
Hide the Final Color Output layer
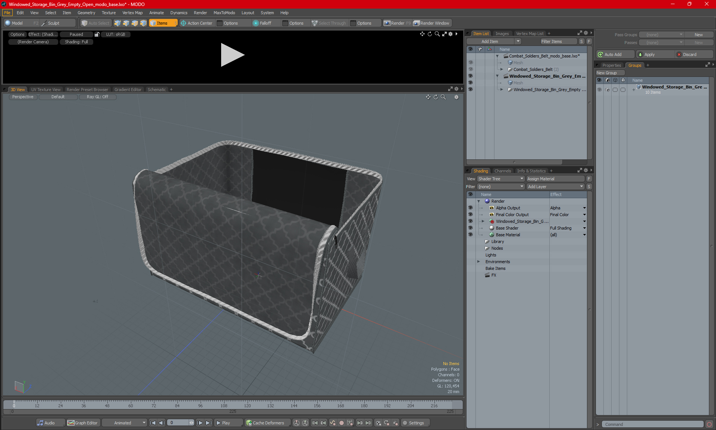470,215
